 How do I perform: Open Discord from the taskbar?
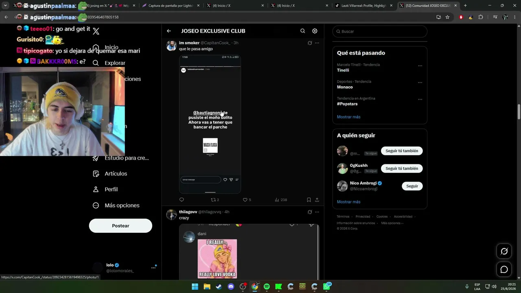[231, 287]
